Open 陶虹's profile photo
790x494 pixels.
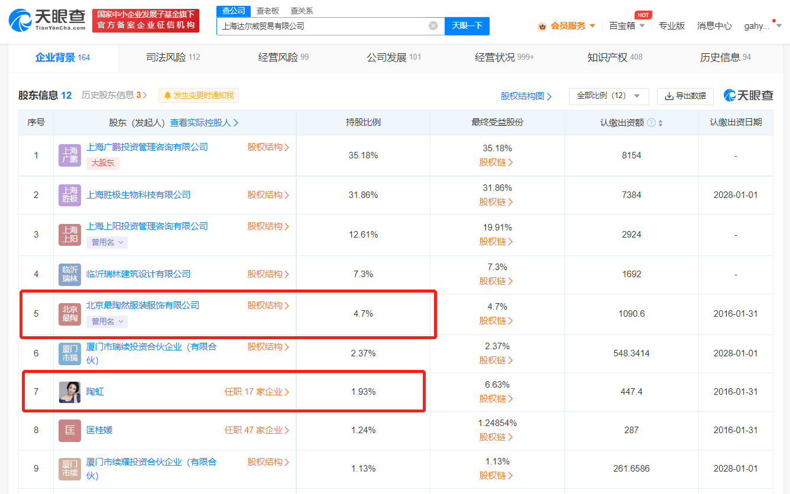tap(70, 392)
